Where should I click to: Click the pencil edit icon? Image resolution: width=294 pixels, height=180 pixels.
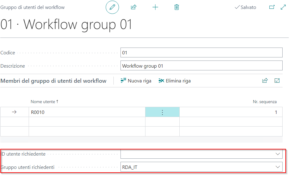(x=112, y=7)
